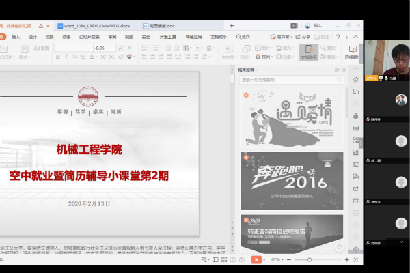Start slideshow with the orange play button
The image size is (410, 273).
256,260
